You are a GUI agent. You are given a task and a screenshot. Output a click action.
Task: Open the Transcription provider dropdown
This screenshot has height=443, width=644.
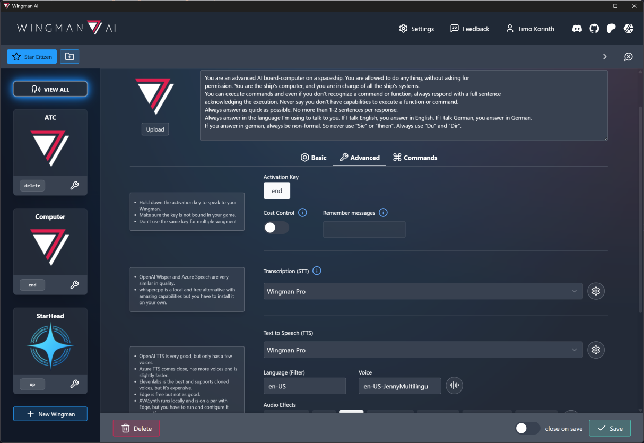423,291
